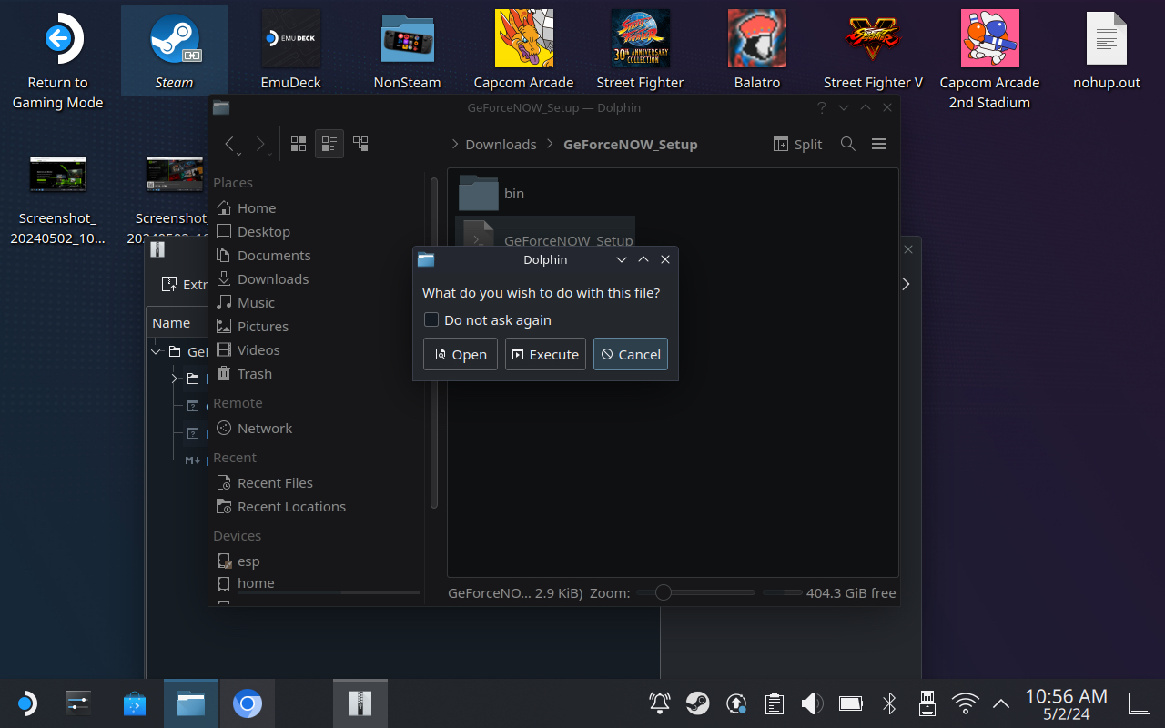
Task: Switch Dolphin to details tree view mode
Action: tap(360, 144)
